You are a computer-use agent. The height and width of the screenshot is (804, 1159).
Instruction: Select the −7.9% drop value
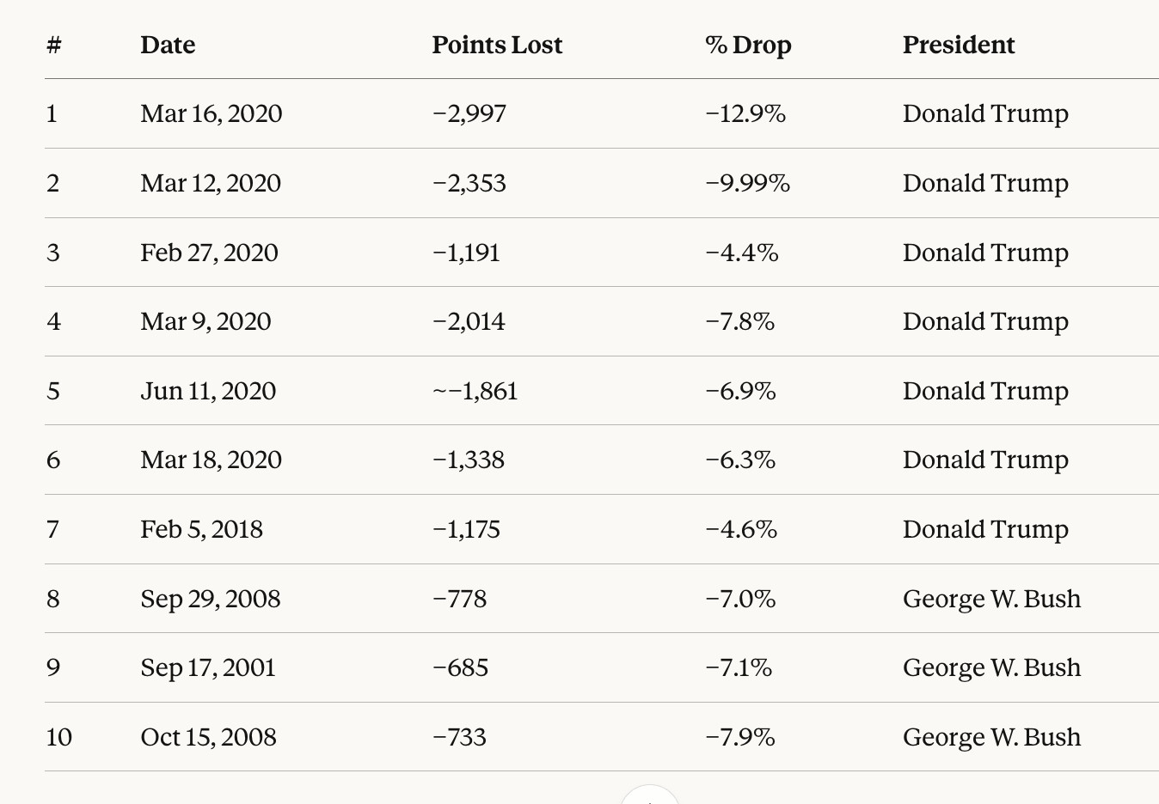740,737
